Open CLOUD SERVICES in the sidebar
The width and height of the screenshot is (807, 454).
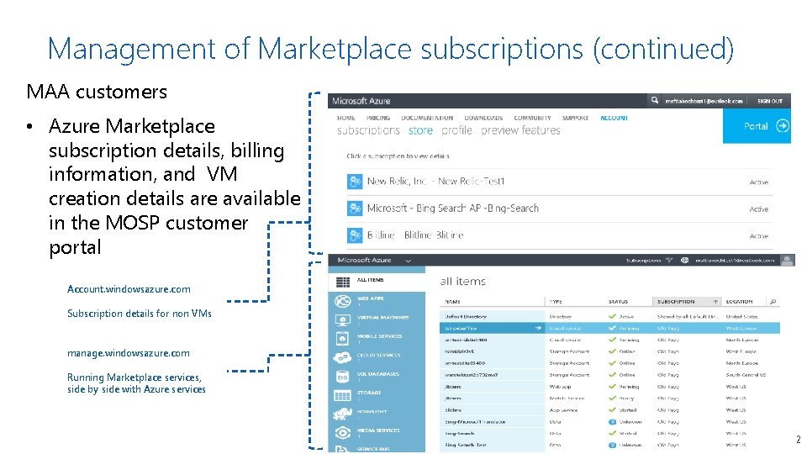tap(377, 357)
